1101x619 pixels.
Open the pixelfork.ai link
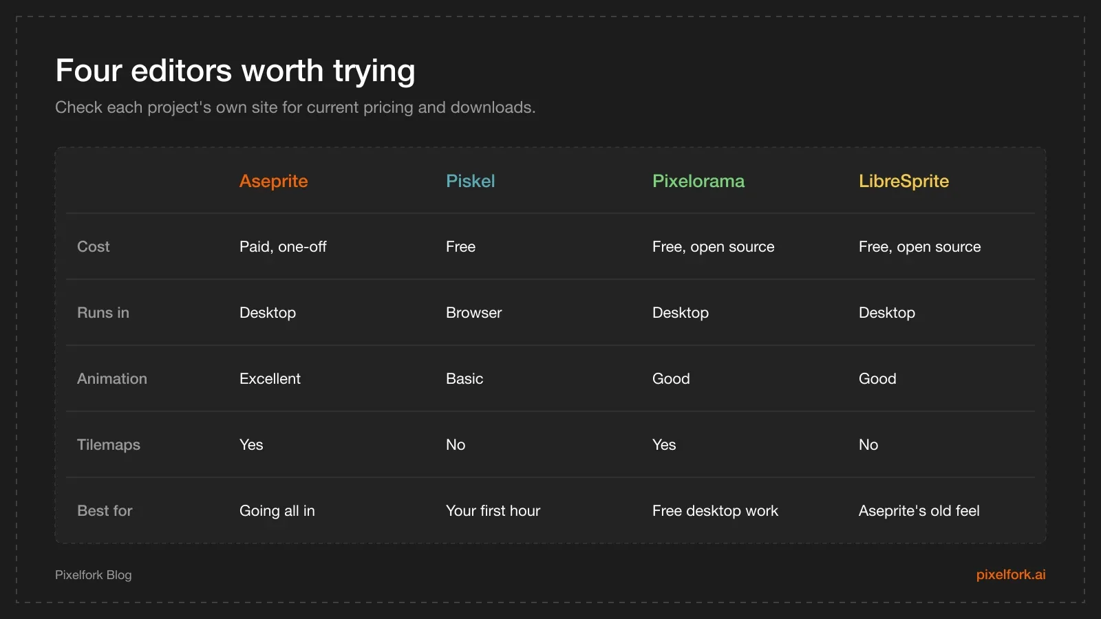coord(1011,574)
